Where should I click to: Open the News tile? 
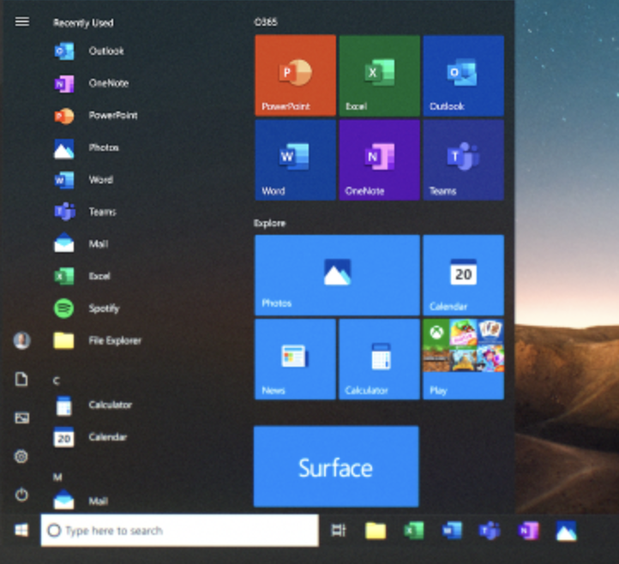click(x=295, y=359)
